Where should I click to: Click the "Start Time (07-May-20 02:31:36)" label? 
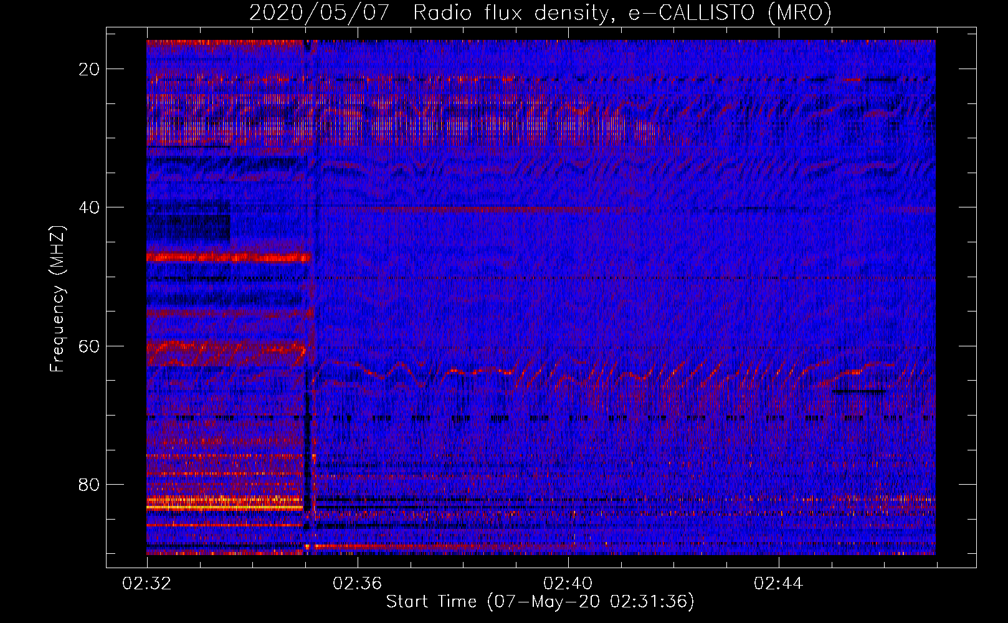tap(540, 601)
